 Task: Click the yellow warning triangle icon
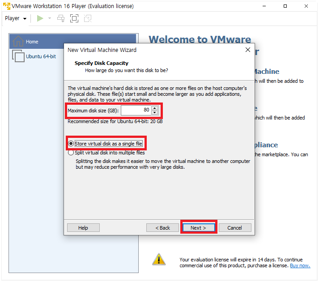(x=159, y=259)
